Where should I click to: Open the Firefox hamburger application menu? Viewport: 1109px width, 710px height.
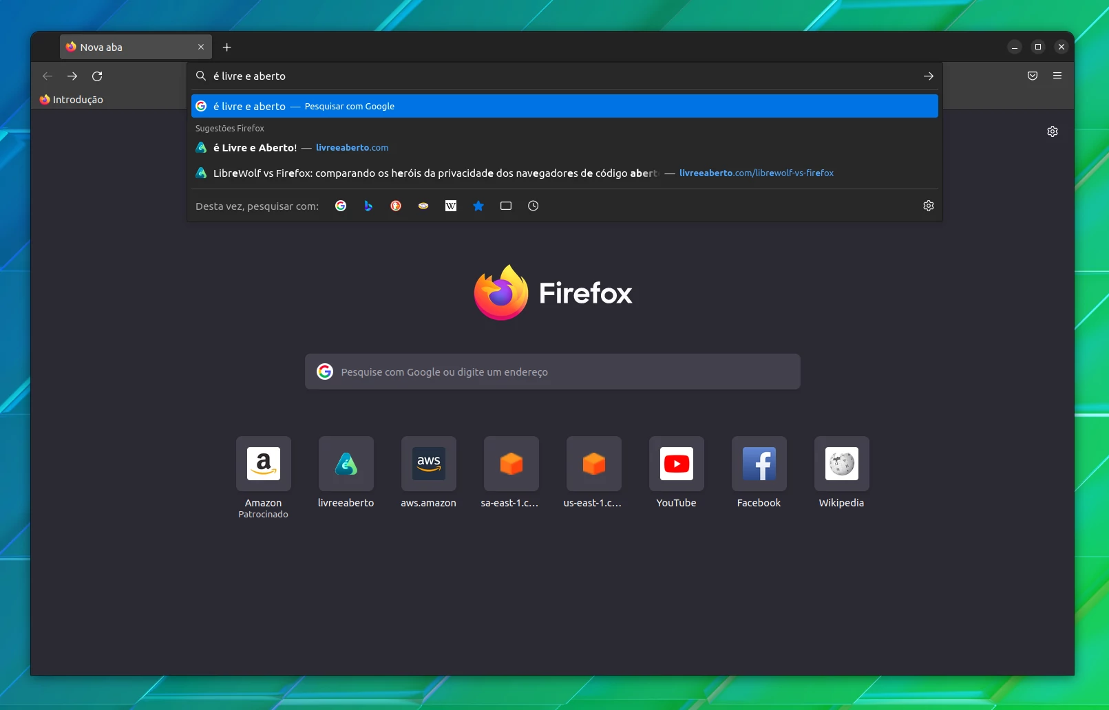pos(1057,76)
